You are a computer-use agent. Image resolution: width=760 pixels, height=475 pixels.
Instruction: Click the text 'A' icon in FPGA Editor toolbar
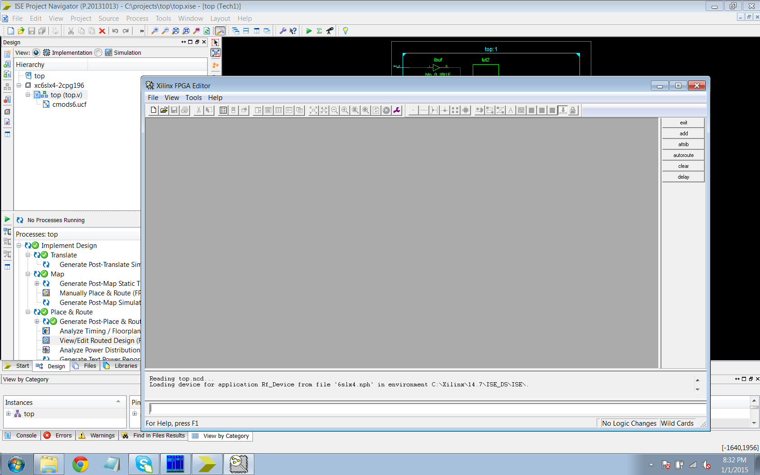click(511, 110)
